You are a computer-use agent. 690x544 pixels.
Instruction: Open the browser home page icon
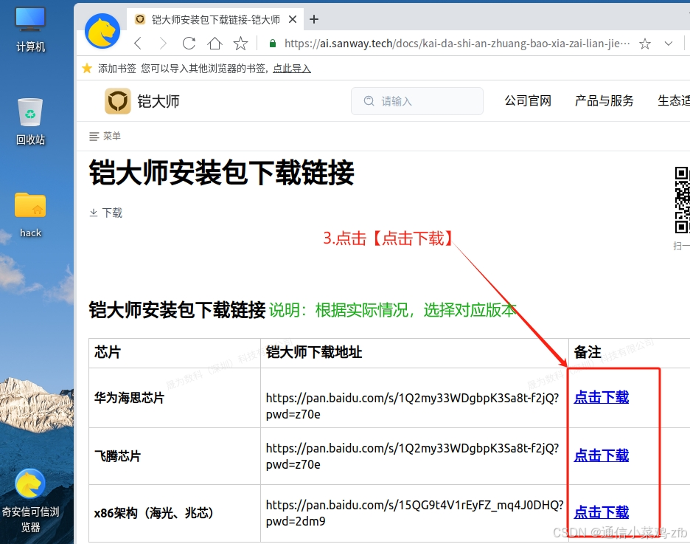(x=215, y=43)
